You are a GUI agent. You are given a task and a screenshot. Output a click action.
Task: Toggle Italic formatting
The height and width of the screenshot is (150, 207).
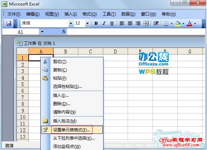point(104,23)
